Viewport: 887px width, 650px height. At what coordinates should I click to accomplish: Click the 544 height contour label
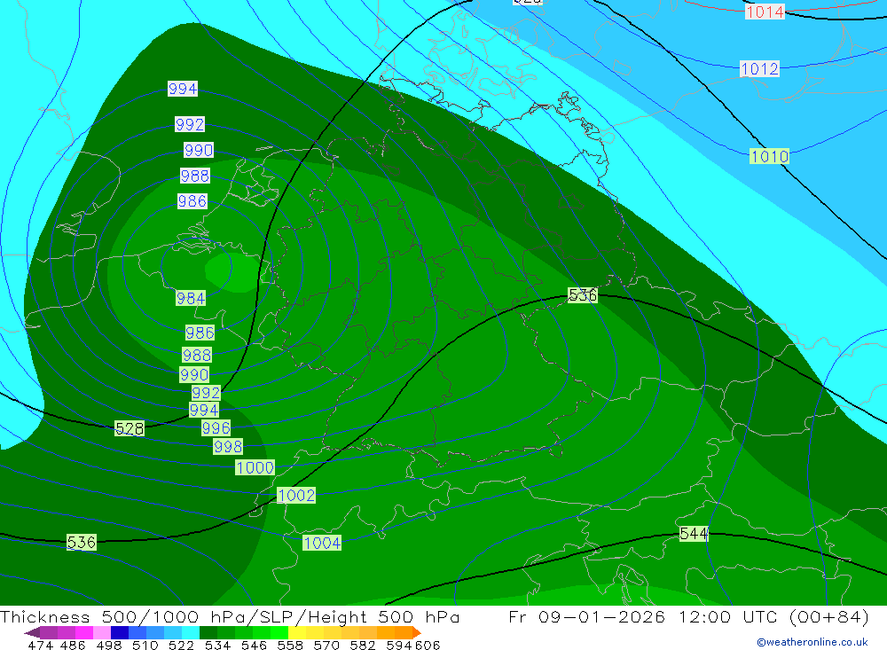694,534
